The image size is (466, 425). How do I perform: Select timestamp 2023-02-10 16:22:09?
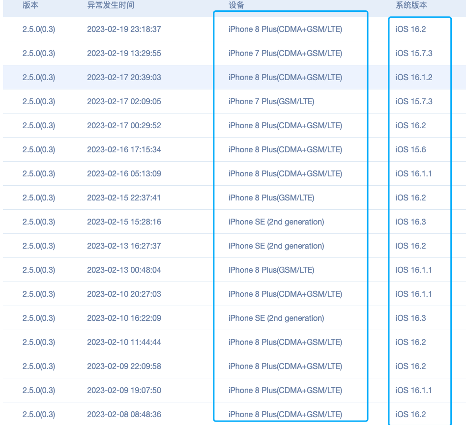click(124, 318)
